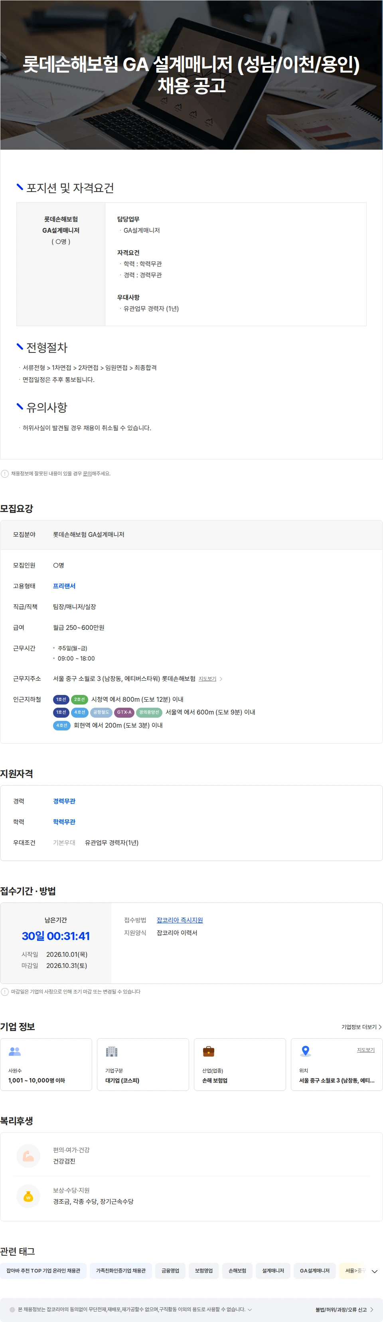
Task: Click the 공항철도 badge
Action: coord(101,712)
